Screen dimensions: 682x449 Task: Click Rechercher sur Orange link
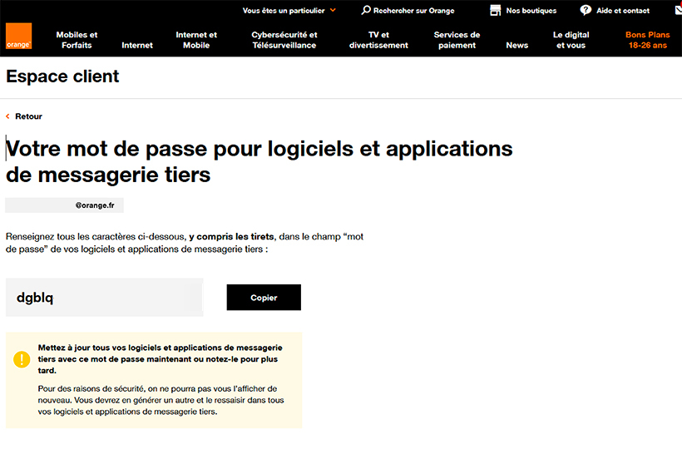pos(413,11)
